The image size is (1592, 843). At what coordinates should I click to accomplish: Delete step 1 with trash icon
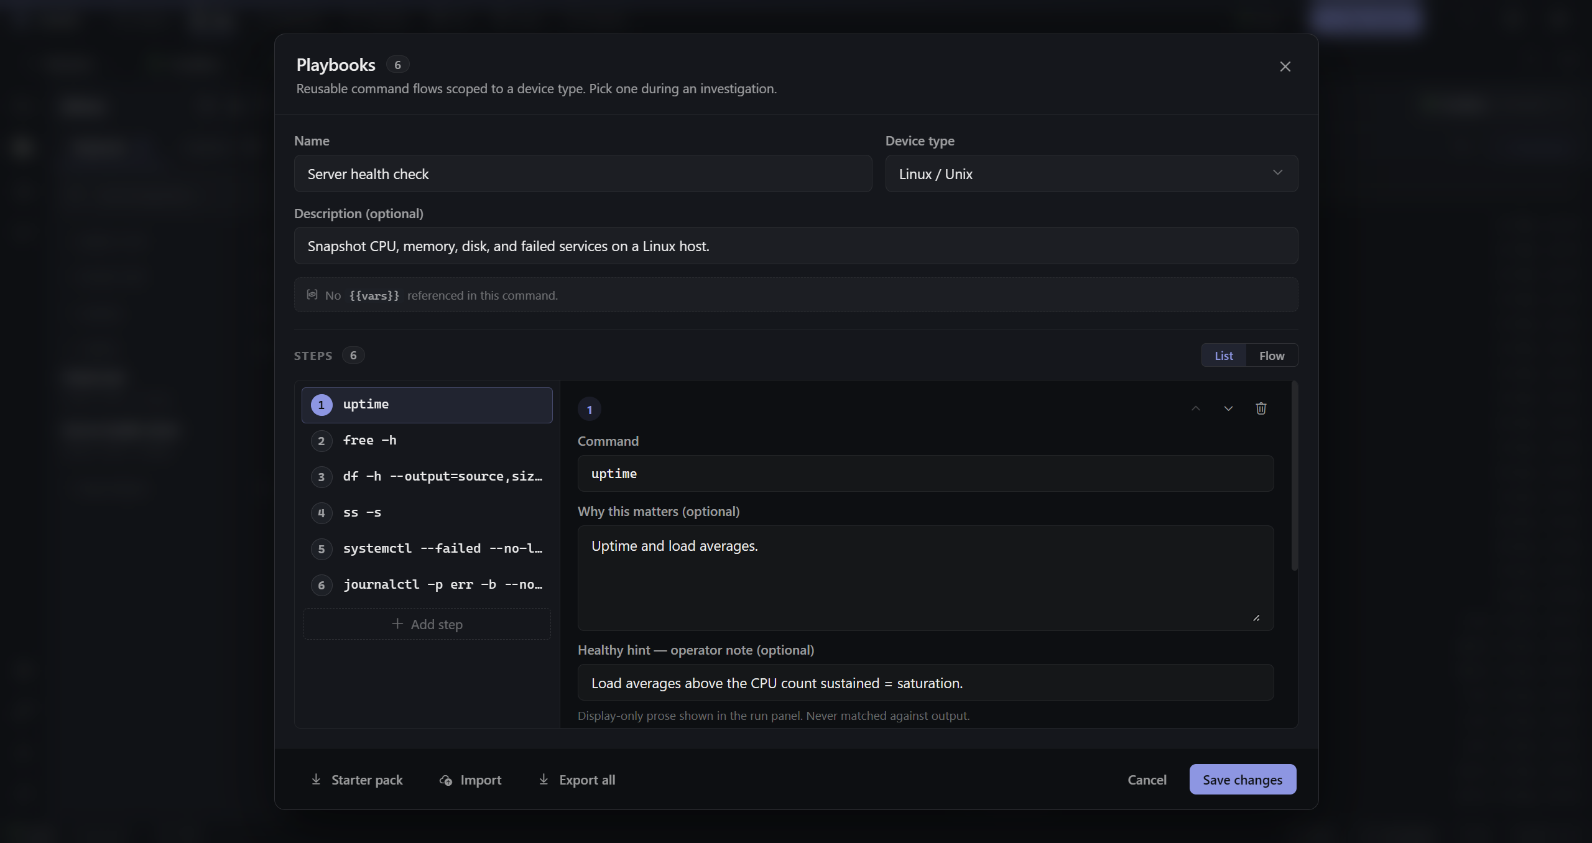pyautogui.click(x=1261, y=408)
